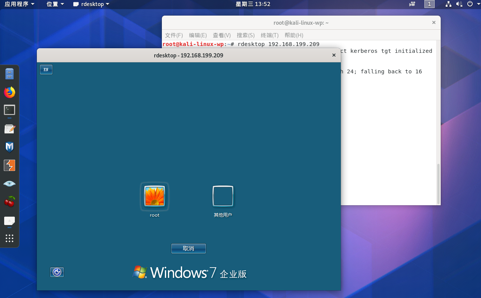This screenshot has width=481, height=298.
Task: Open the rdesktop app menu in top bar
Action: tap(91, 4)
